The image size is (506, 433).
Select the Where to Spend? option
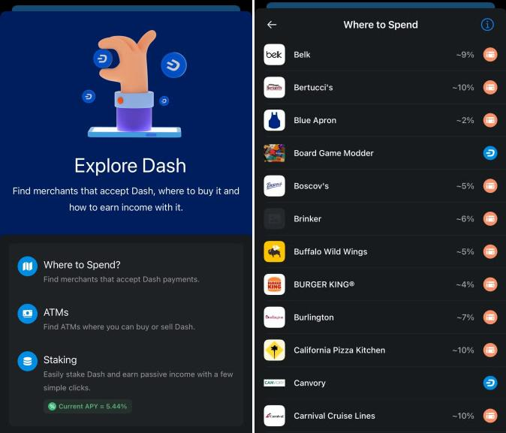(x=126, y=271)
